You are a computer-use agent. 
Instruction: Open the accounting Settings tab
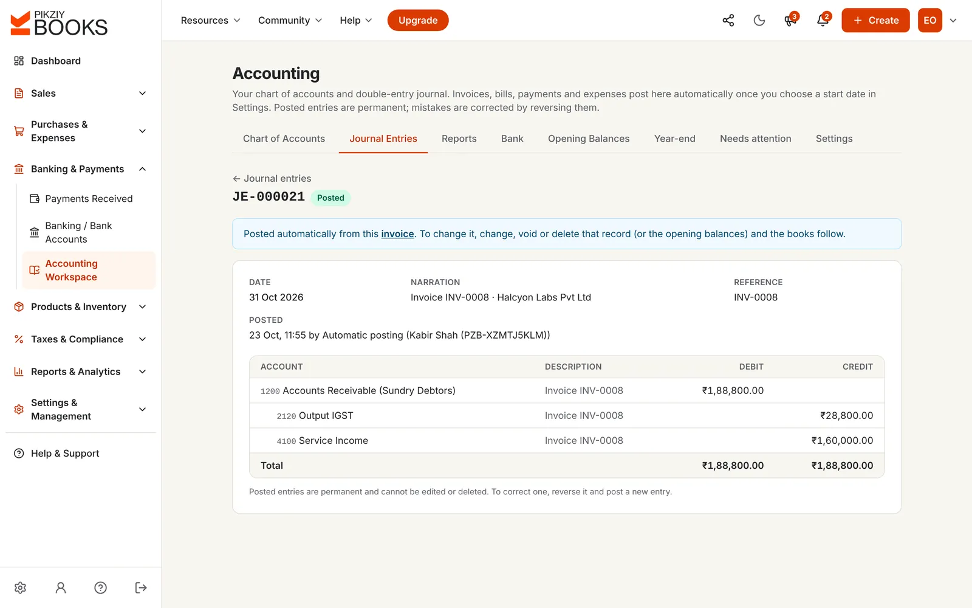(834, 139)
